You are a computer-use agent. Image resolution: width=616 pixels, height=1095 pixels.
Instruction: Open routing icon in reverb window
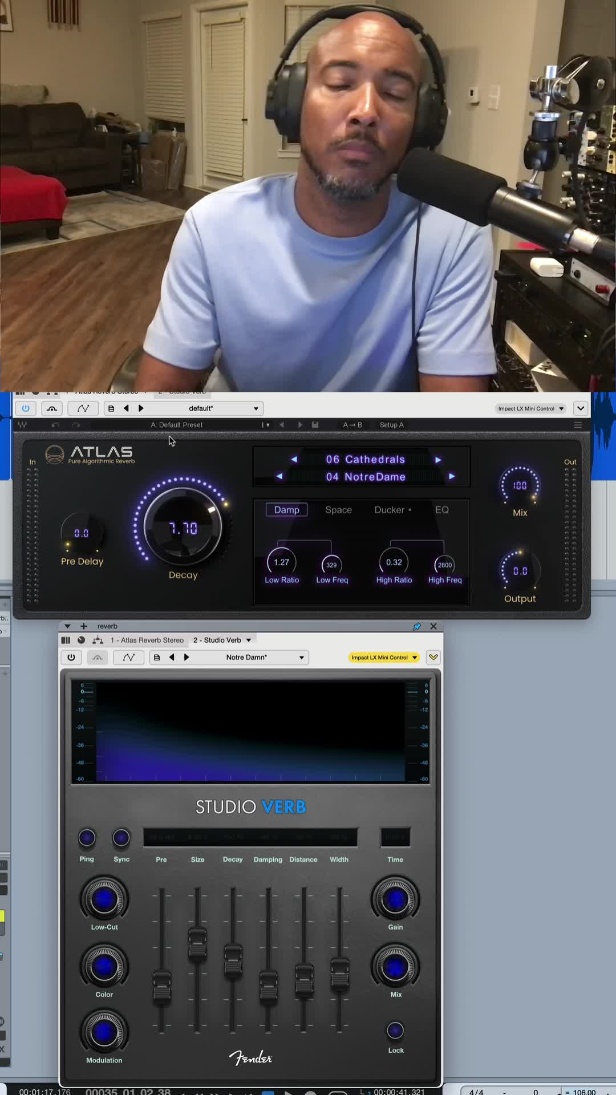pos(98,640)
